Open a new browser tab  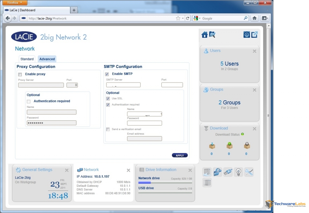click(x=74, y=10)
